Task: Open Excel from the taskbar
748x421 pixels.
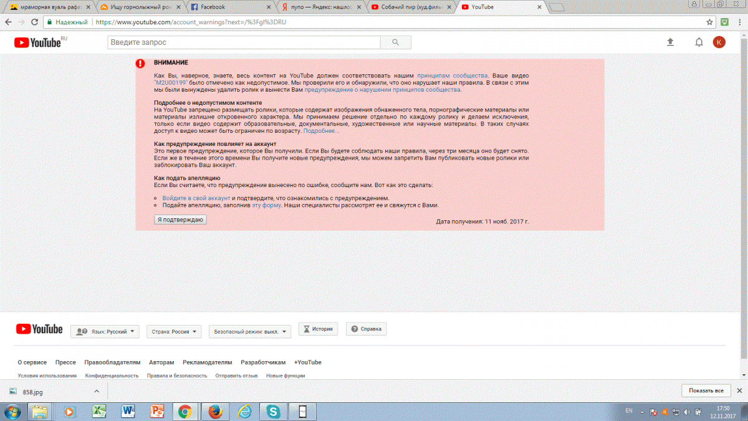Action: (98, 412)
